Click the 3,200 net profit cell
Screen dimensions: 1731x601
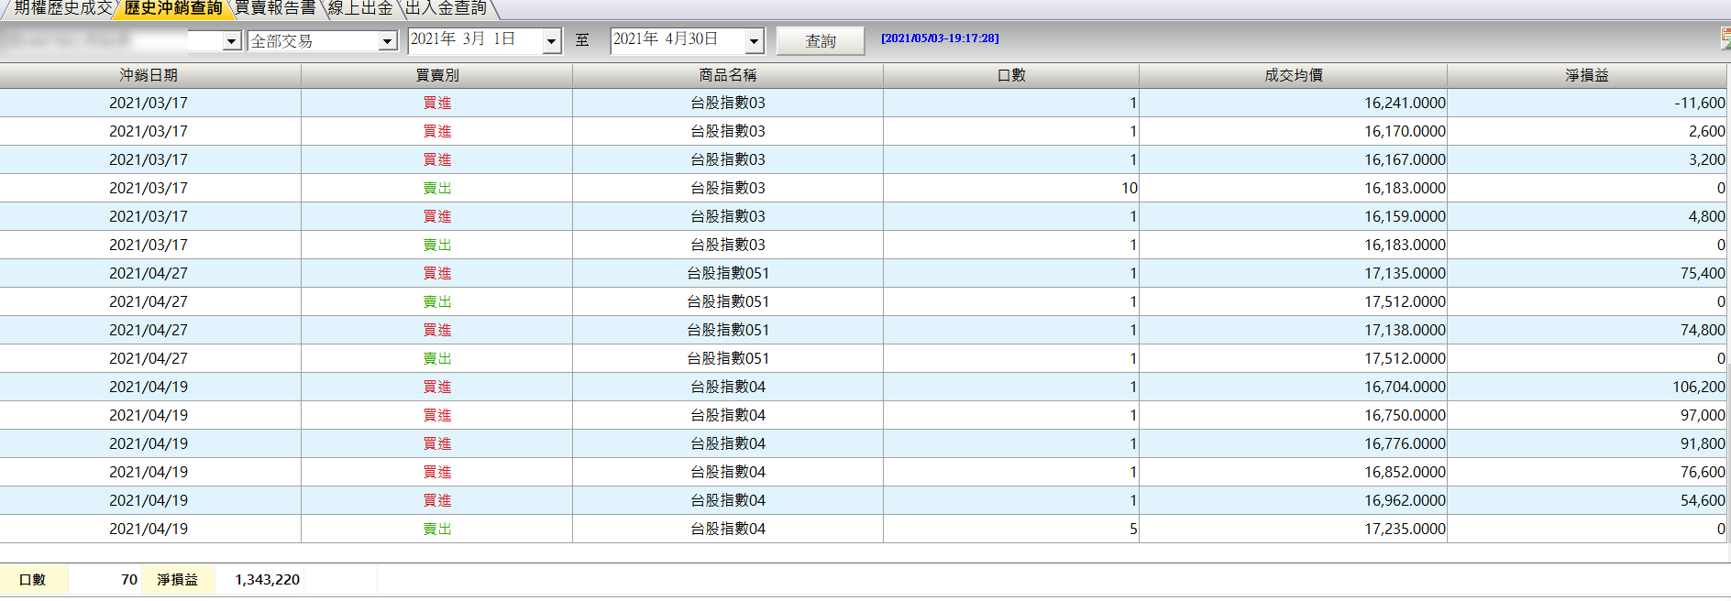[x=1587, y=159]
